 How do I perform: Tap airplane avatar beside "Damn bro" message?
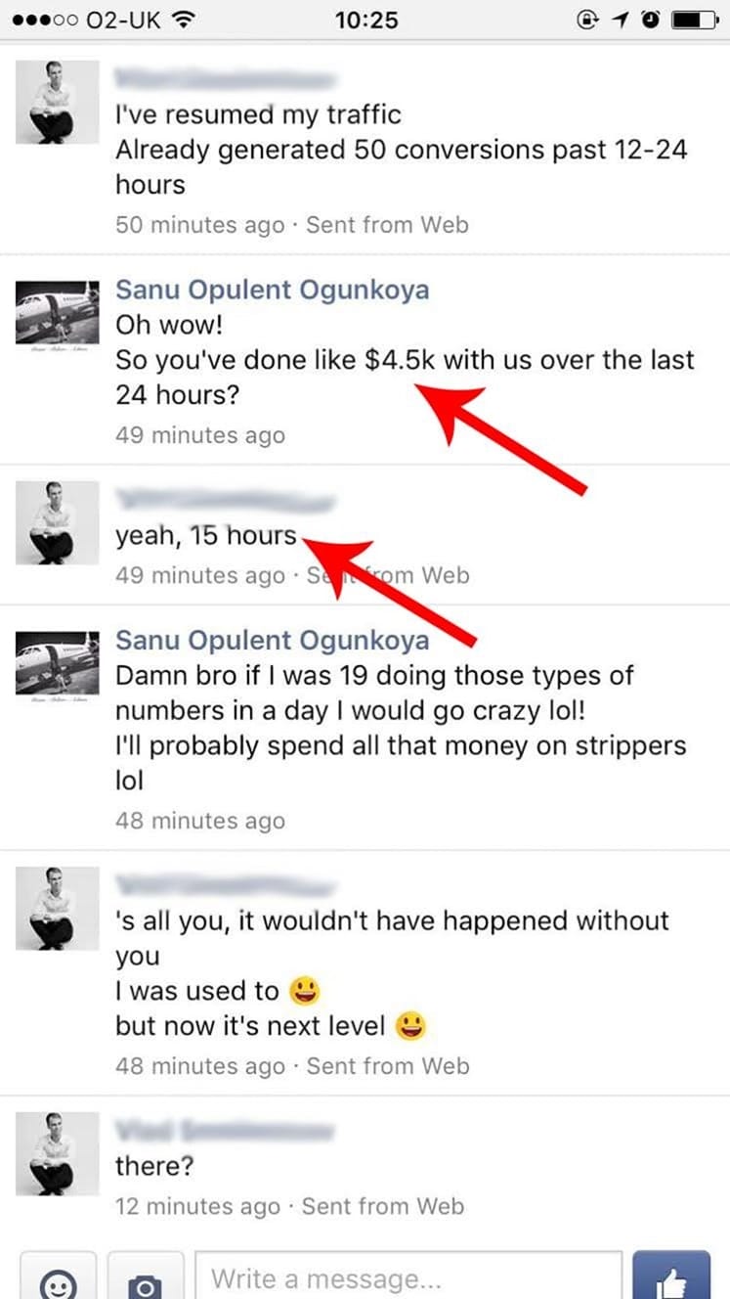pos(58,664)
